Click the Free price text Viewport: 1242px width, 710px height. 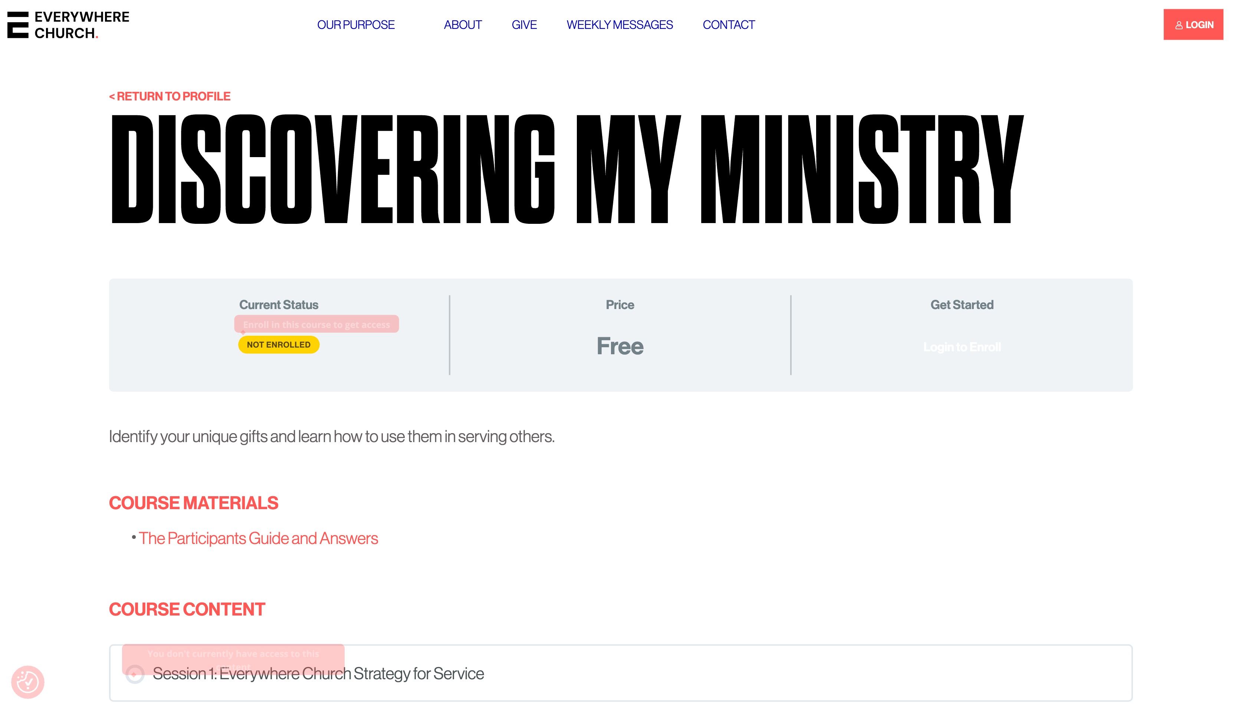pos(620,346)
